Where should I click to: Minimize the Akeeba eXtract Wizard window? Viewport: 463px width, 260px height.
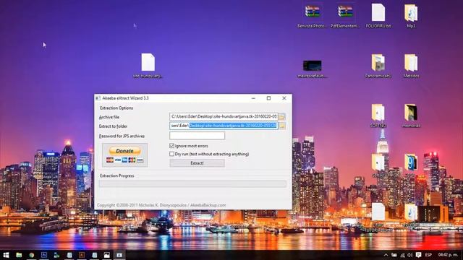[253, 98]
